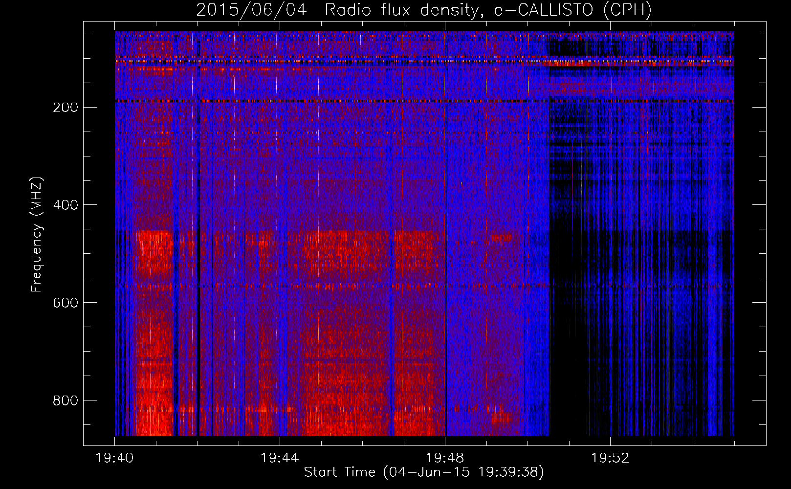Click the "19:52" time tick label
The width and height of the screenshot is (791, 489).
610,458
